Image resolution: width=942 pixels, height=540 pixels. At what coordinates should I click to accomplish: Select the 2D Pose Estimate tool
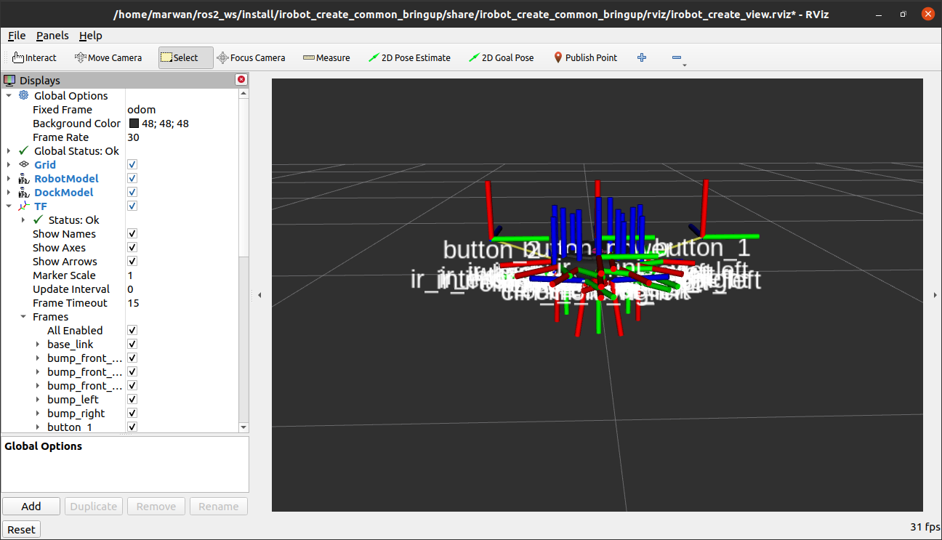410,57
